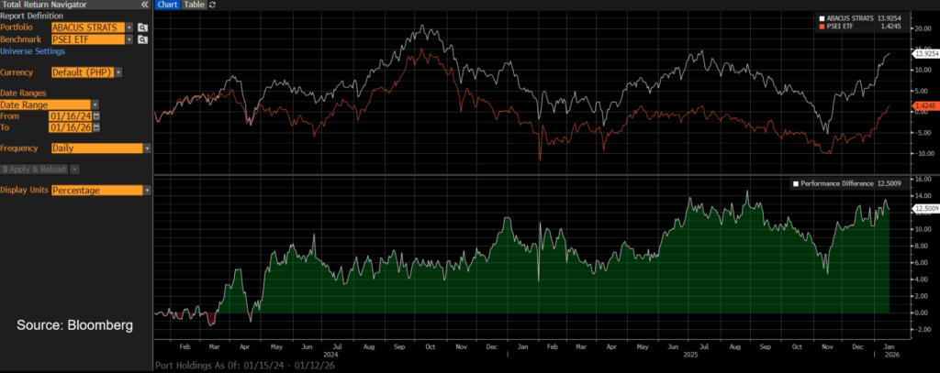Image resolution: width=940 pixels, height=373 pixels.
Task: Expand the Apply & Reload options arrow
Action: click(74, 169)
